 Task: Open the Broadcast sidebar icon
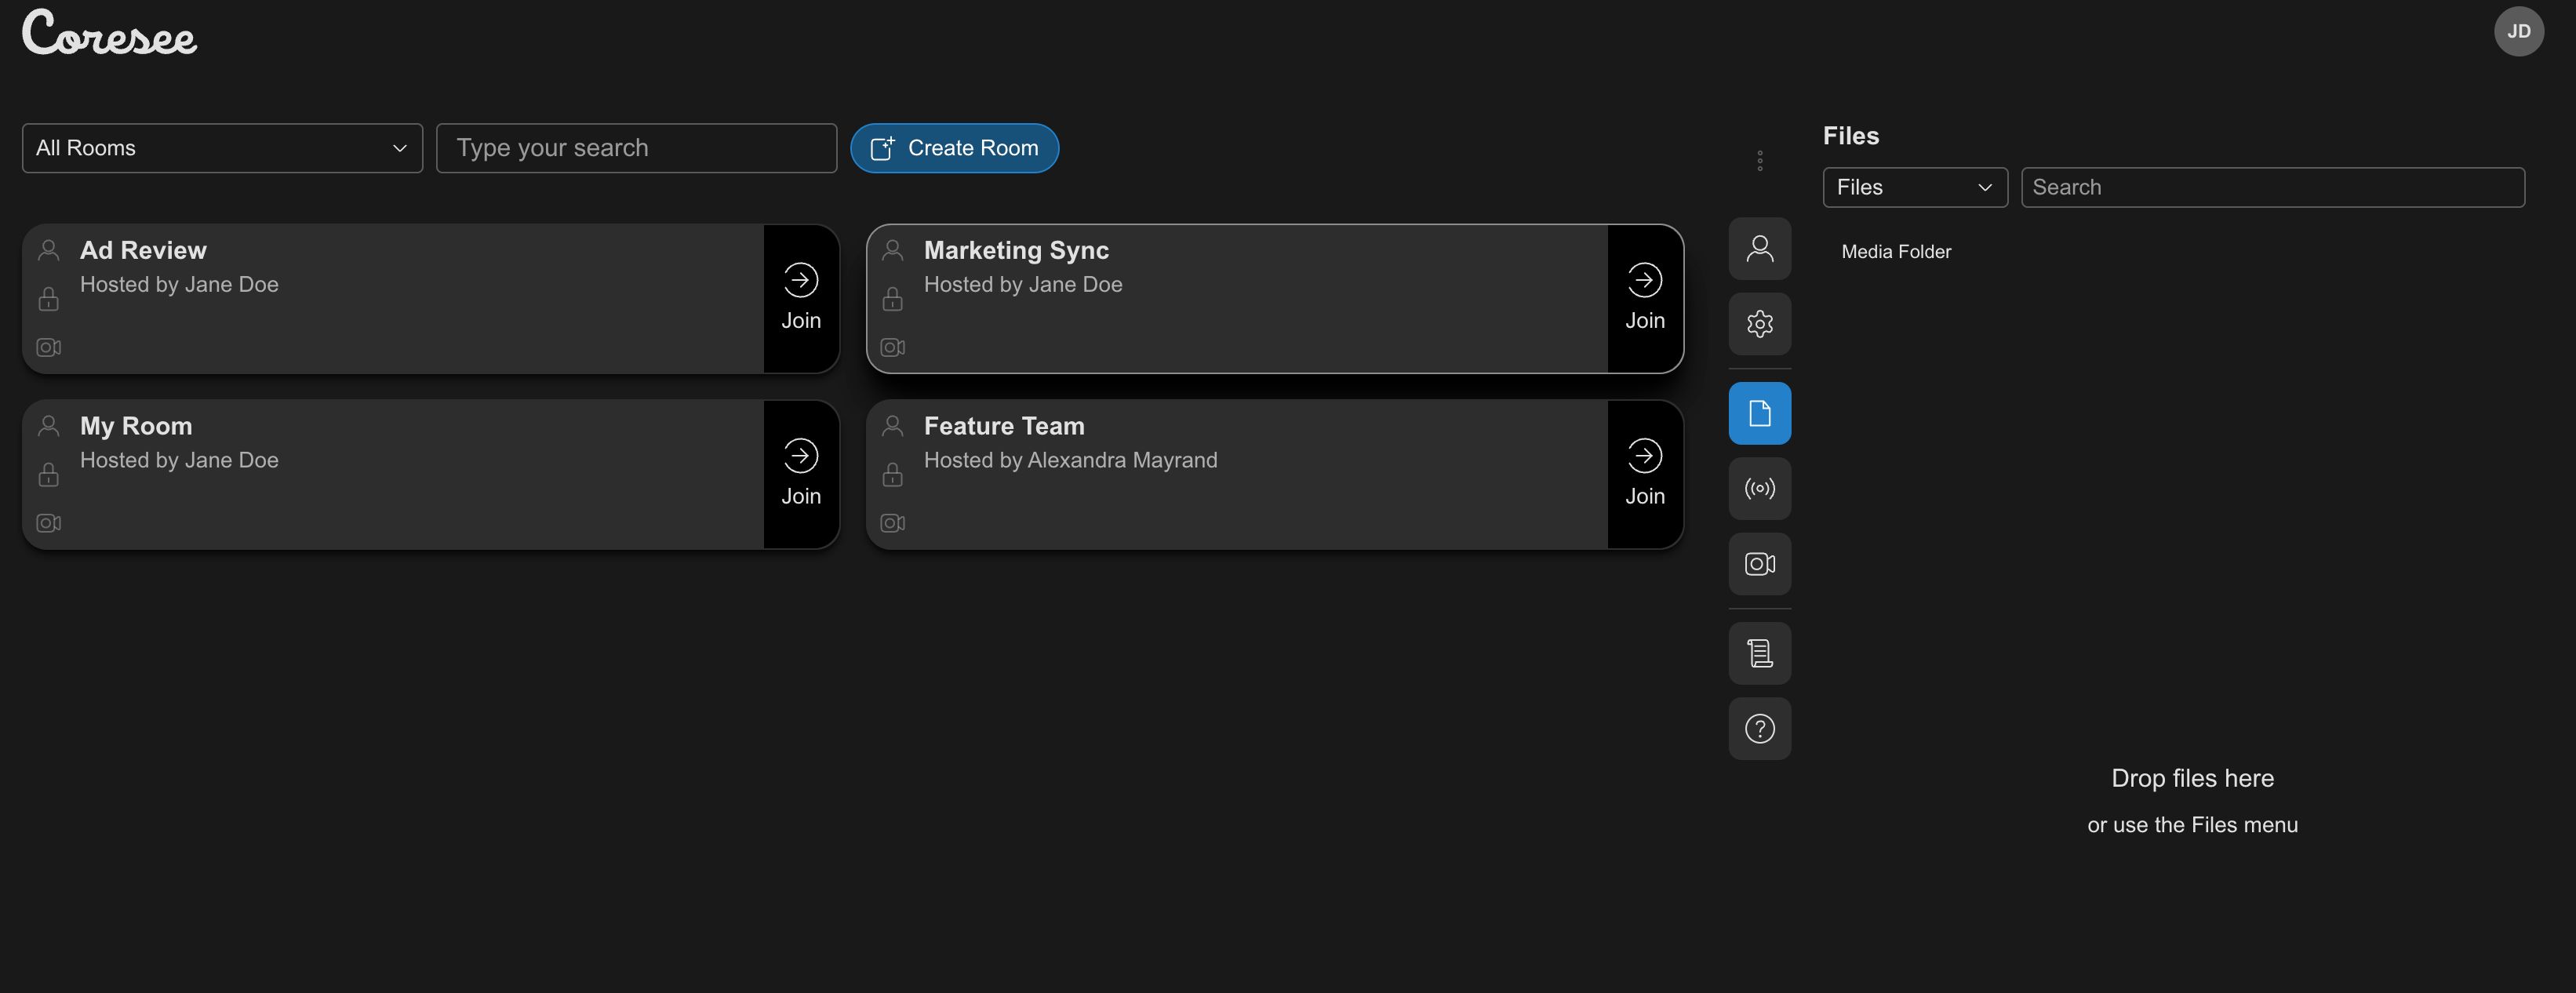tap(1759, 488)
